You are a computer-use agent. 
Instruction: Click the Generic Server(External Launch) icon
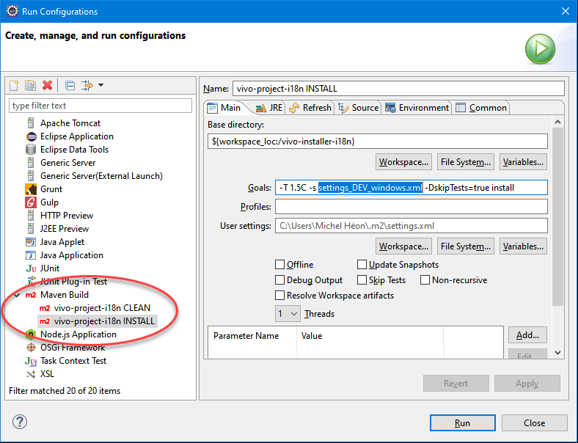[x=31, y=176]
